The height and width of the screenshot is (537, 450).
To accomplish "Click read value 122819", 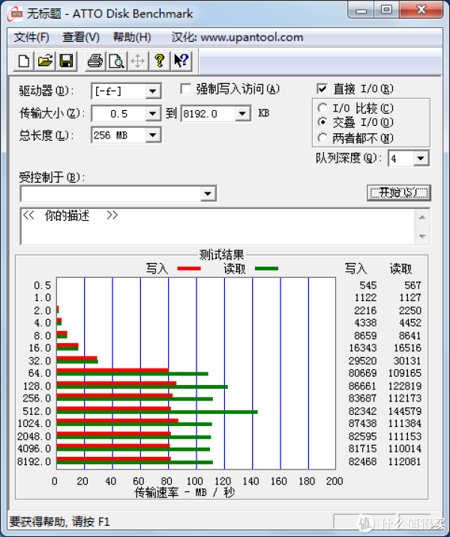I will (405, 386).
